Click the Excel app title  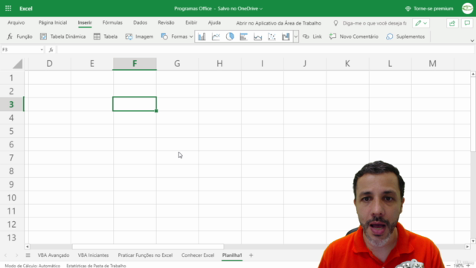(26, 8)
